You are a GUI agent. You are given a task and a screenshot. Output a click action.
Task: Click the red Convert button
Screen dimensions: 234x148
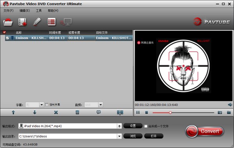point(205,131)
